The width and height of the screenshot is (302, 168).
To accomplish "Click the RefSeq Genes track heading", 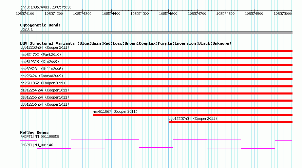I will pos(34,132).
